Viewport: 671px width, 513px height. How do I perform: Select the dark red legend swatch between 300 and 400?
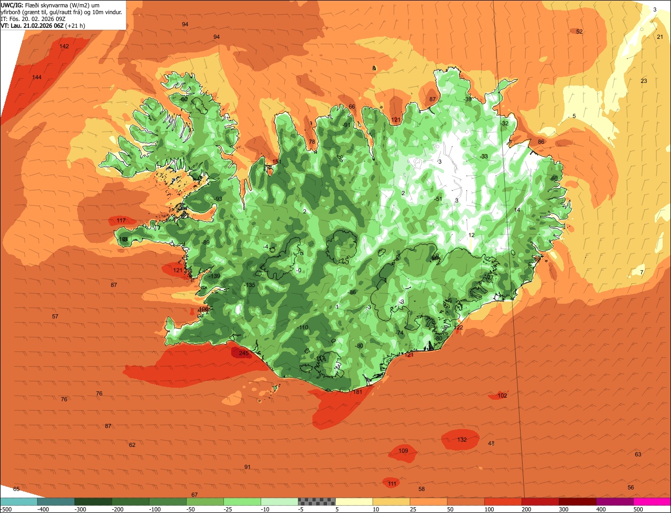[577, 501]
